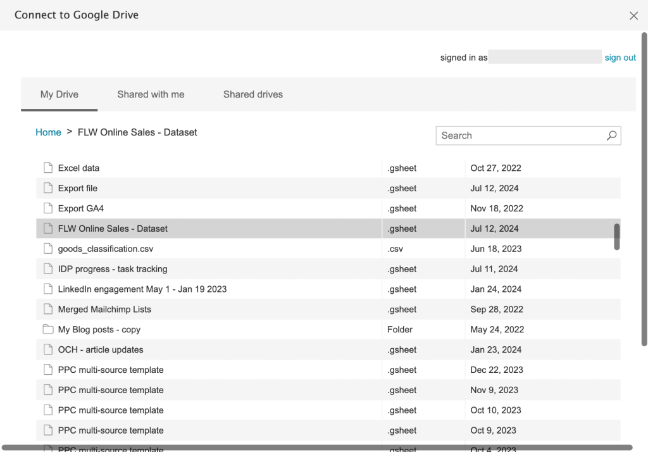
Task: Click the .csv type cell
Action: point(423,249)
